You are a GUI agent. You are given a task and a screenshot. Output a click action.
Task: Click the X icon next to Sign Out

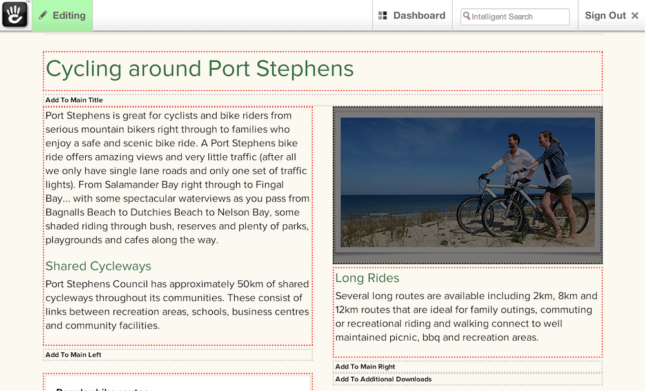pyautogui.click(x=635, y=15)
